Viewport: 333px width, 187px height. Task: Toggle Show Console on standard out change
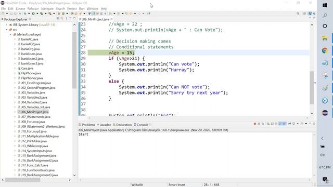280,124
